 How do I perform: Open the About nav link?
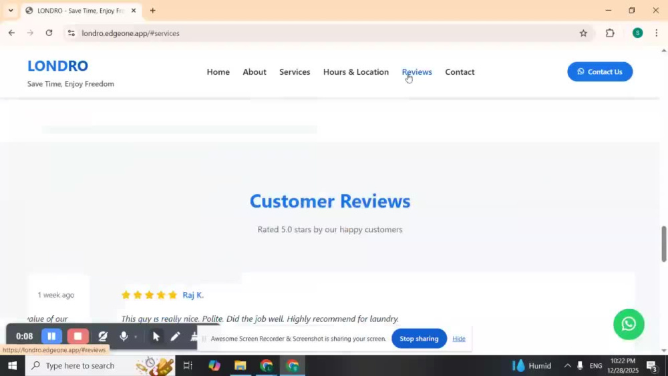pyautogui.click(x=255, y=72)
